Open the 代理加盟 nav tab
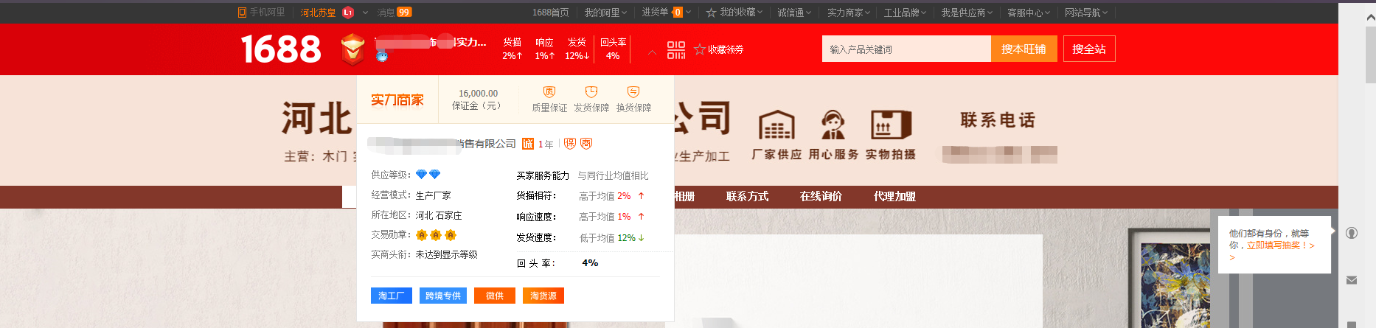Viewport: 1376px width, 328px height. tap(894, 197)
